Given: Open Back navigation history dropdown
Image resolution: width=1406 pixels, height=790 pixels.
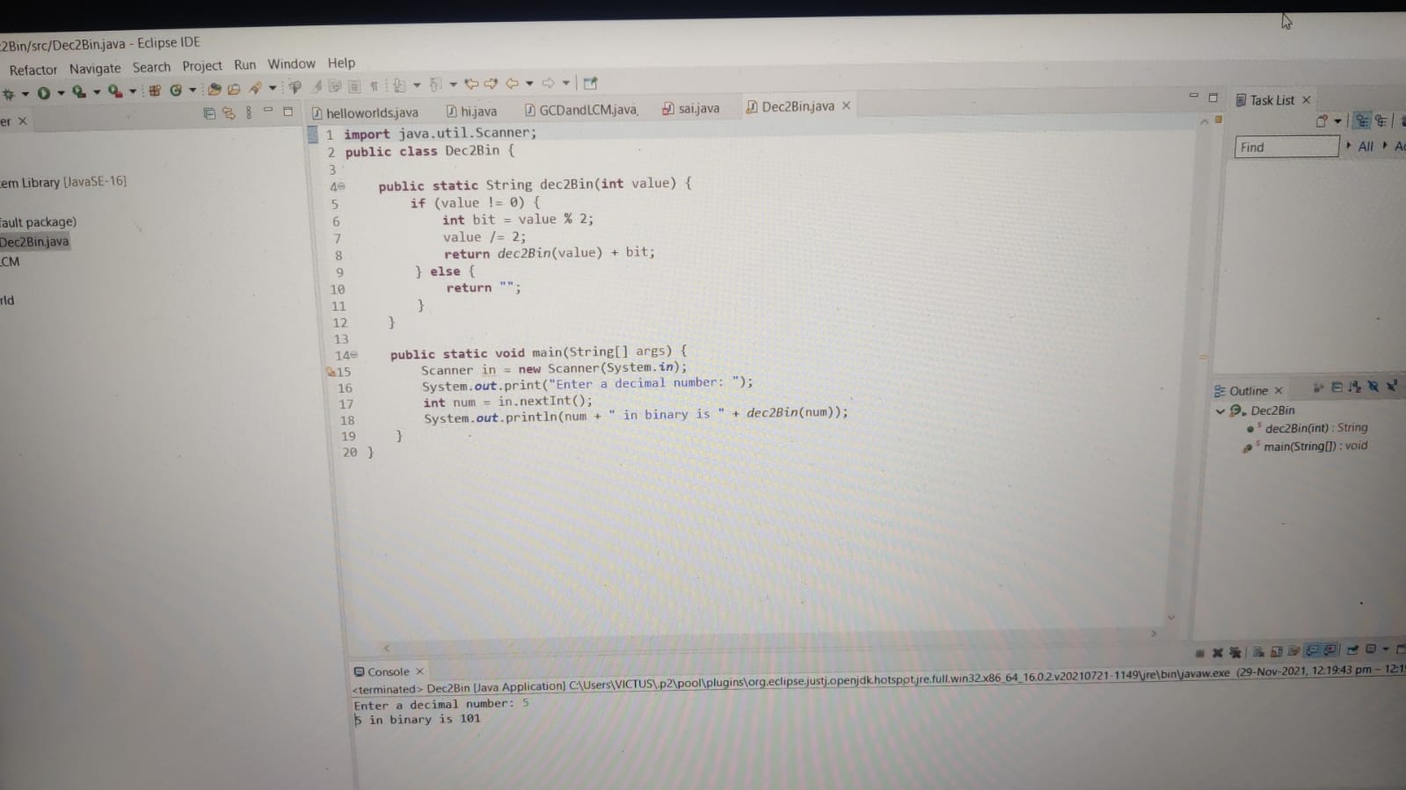Looking at the screenshot, I should coord(529,83).
